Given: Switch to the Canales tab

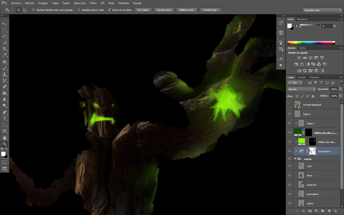Looking at the screenshot, I should [x=301, y=77].
